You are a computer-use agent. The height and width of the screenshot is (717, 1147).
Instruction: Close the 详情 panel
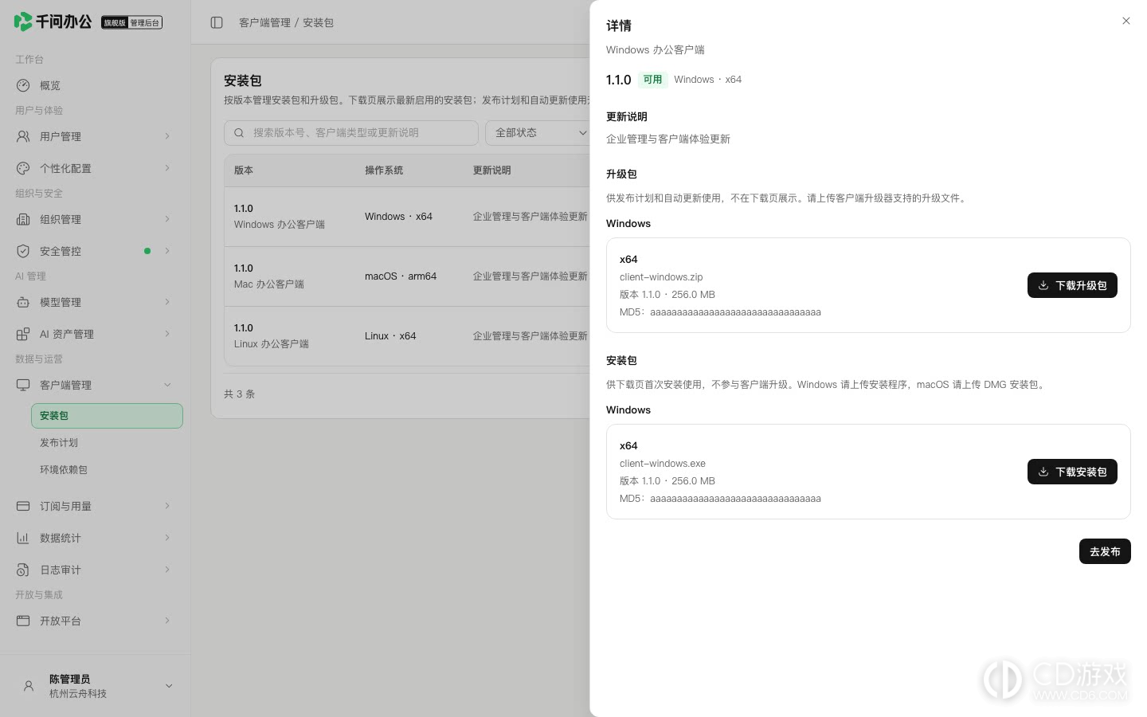coord(1125,21)
